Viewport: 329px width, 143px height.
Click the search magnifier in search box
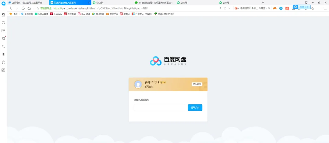click(269, 8)
